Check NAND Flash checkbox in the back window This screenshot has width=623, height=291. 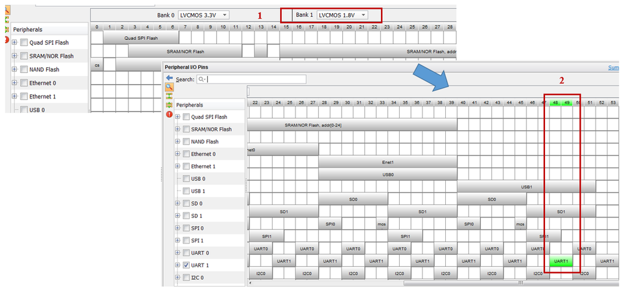(24, 69)
